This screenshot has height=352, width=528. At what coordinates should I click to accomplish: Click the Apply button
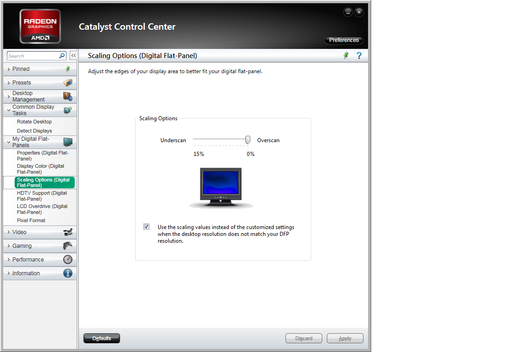pos(345,338)
